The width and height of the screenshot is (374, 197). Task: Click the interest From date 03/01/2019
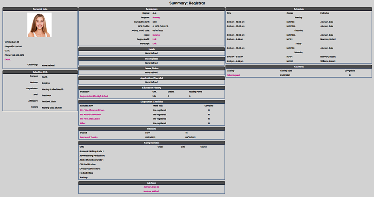point(150,137)
